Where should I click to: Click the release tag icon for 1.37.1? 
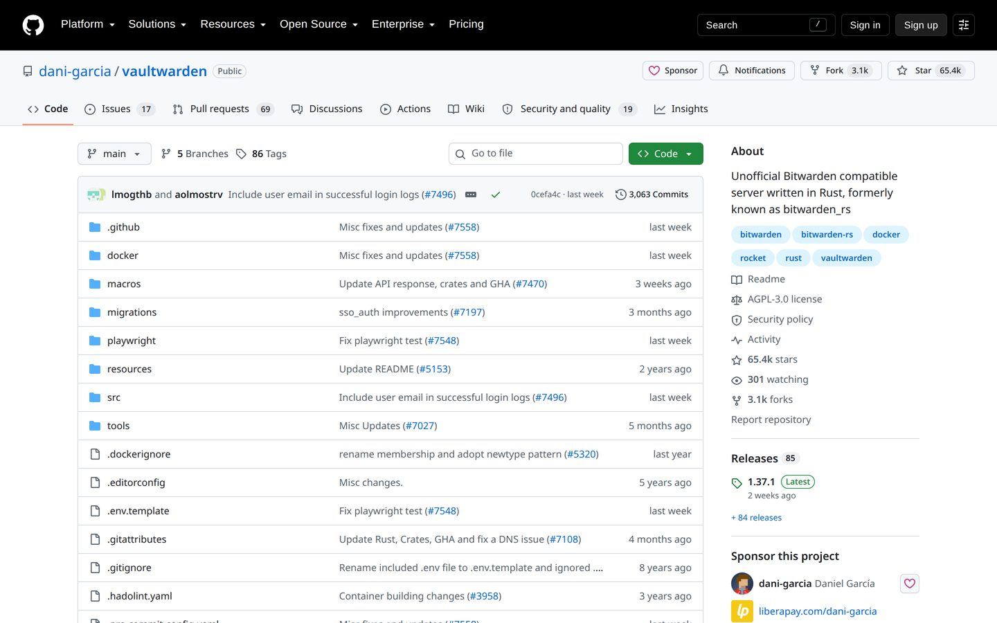(737, 483)
